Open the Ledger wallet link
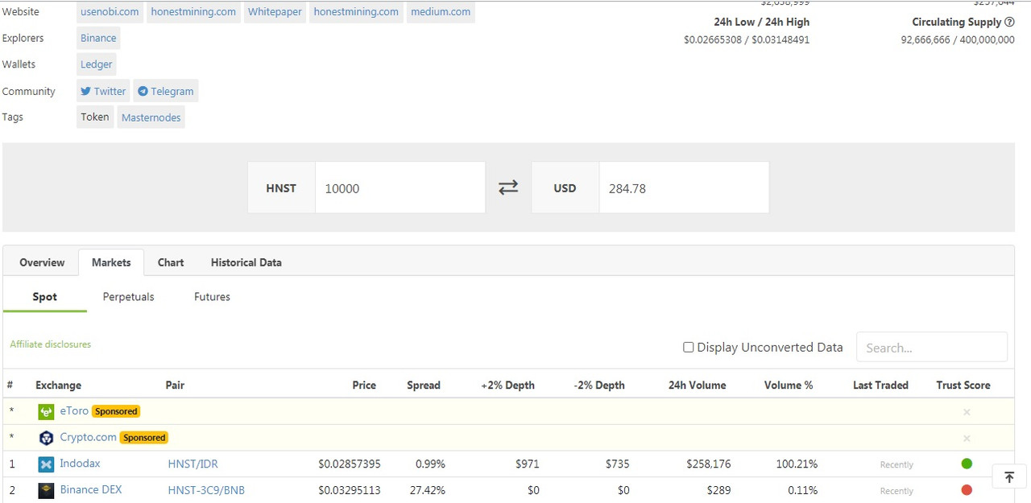This screenshot has height=503, width=1031. coord(97,64)
